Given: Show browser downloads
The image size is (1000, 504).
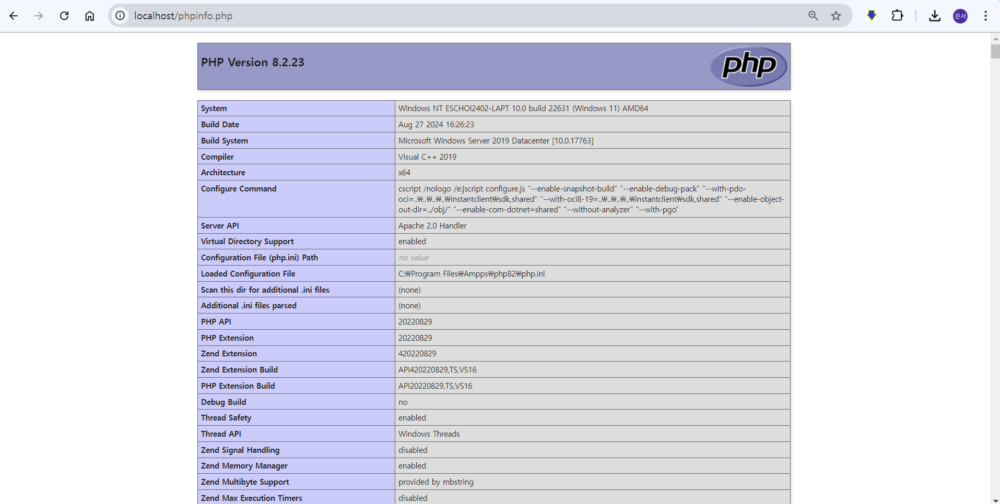Looking at the screenshot, I should pyautogui.click(x=935, y=16).
